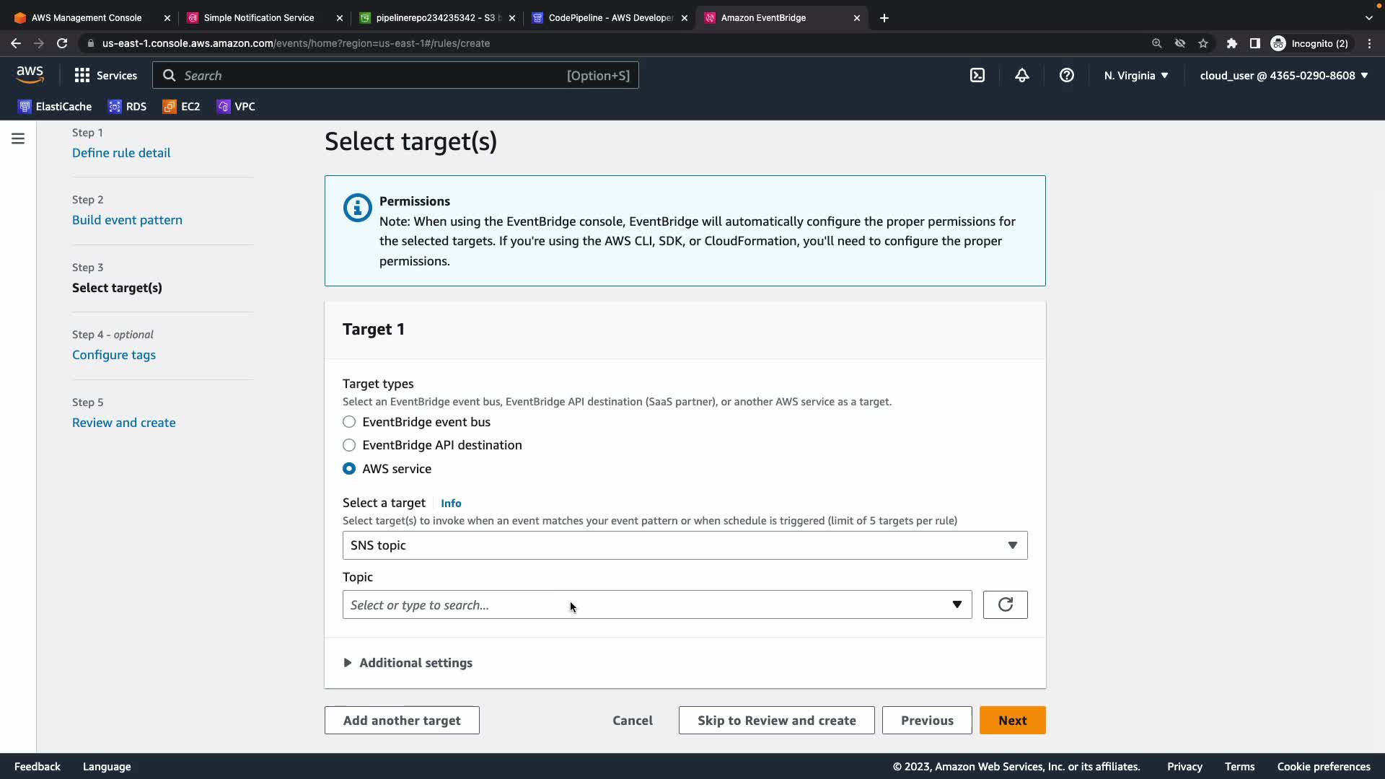Open the side navigation hamburger menu

point(18,138)
